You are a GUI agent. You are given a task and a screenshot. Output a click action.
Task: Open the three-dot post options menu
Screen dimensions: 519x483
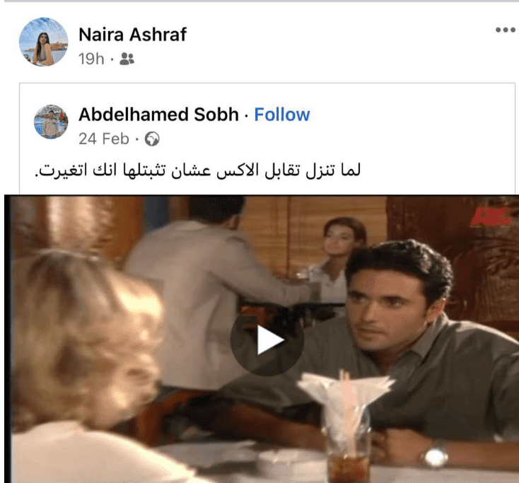(505, 30)
